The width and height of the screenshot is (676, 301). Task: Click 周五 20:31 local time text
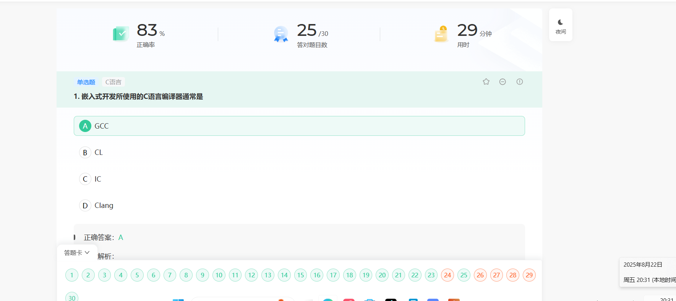[650, 280]
